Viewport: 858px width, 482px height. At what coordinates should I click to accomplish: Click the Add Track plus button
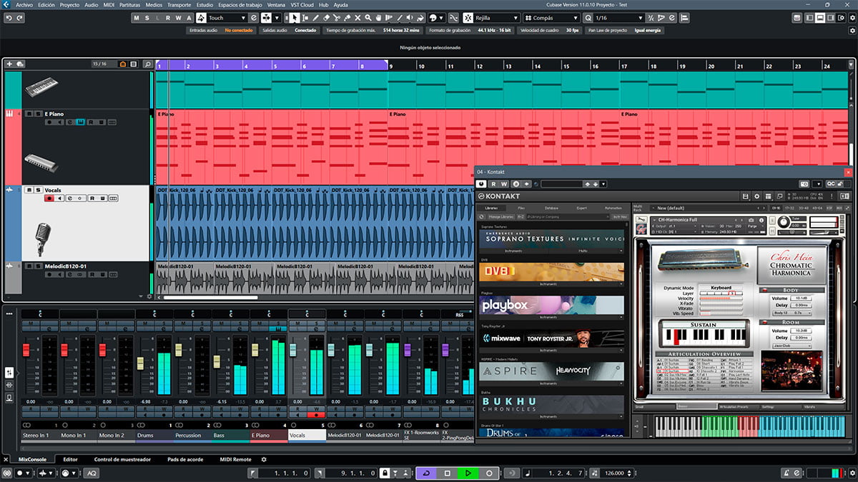click(9, 64)
